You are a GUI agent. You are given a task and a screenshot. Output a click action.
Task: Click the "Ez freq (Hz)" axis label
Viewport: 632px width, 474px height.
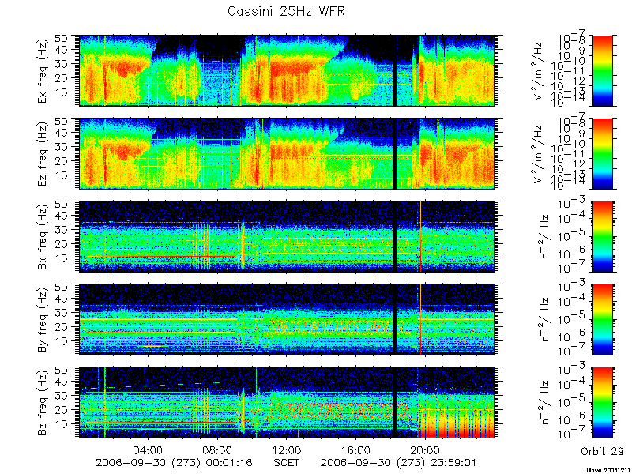click(x=43, y=153)
